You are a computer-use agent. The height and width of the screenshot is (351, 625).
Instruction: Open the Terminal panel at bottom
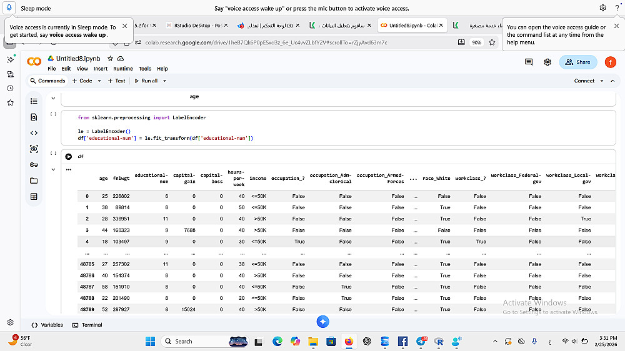point(87,325)
